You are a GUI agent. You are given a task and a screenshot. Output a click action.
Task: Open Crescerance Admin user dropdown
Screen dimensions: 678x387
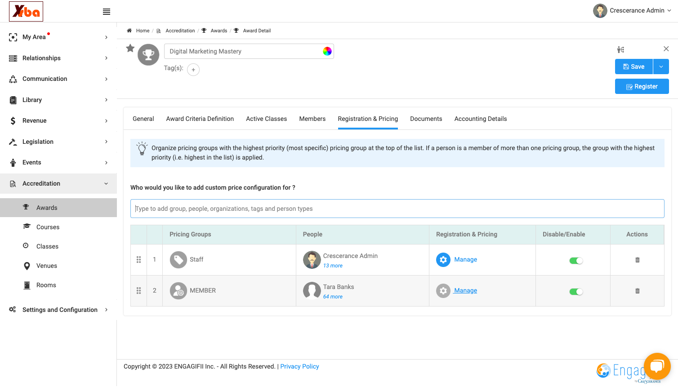click(669, 11)
